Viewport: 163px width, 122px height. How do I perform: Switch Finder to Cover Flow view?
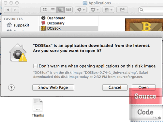click(68, 10)
